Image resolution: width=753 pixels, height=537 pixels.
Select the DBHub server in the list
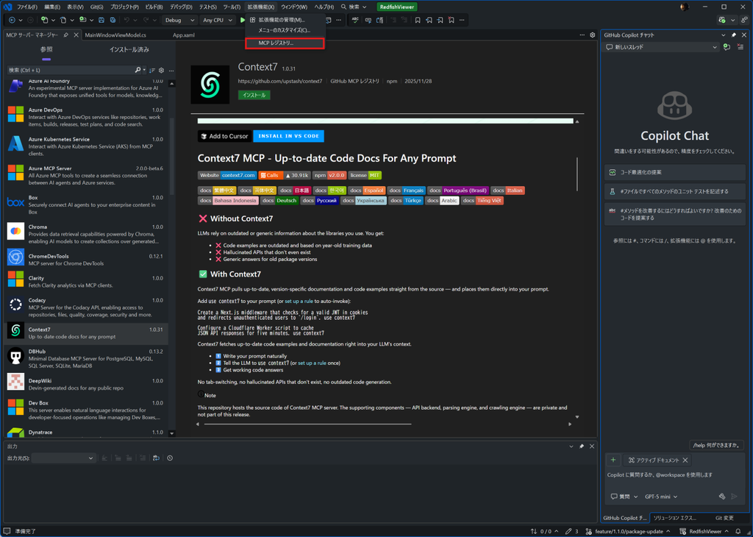(86, 358)
